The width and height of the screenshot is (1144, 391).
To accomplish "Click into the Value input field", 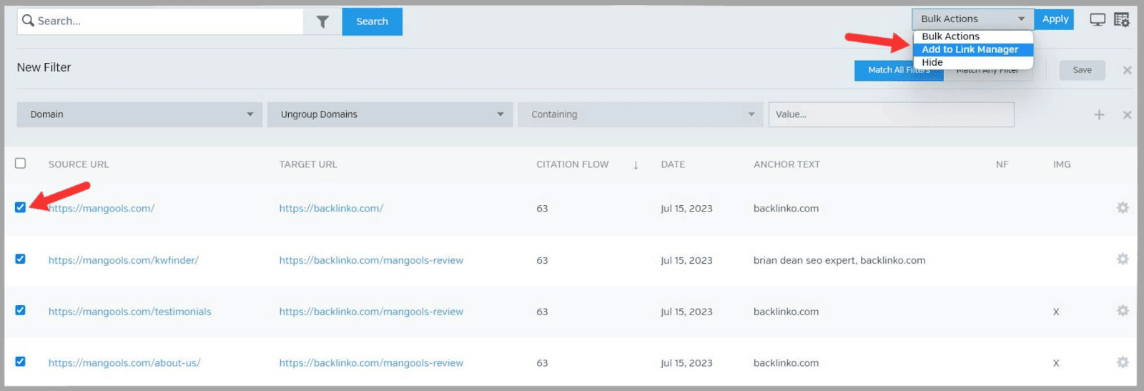I will pos(891,114).
